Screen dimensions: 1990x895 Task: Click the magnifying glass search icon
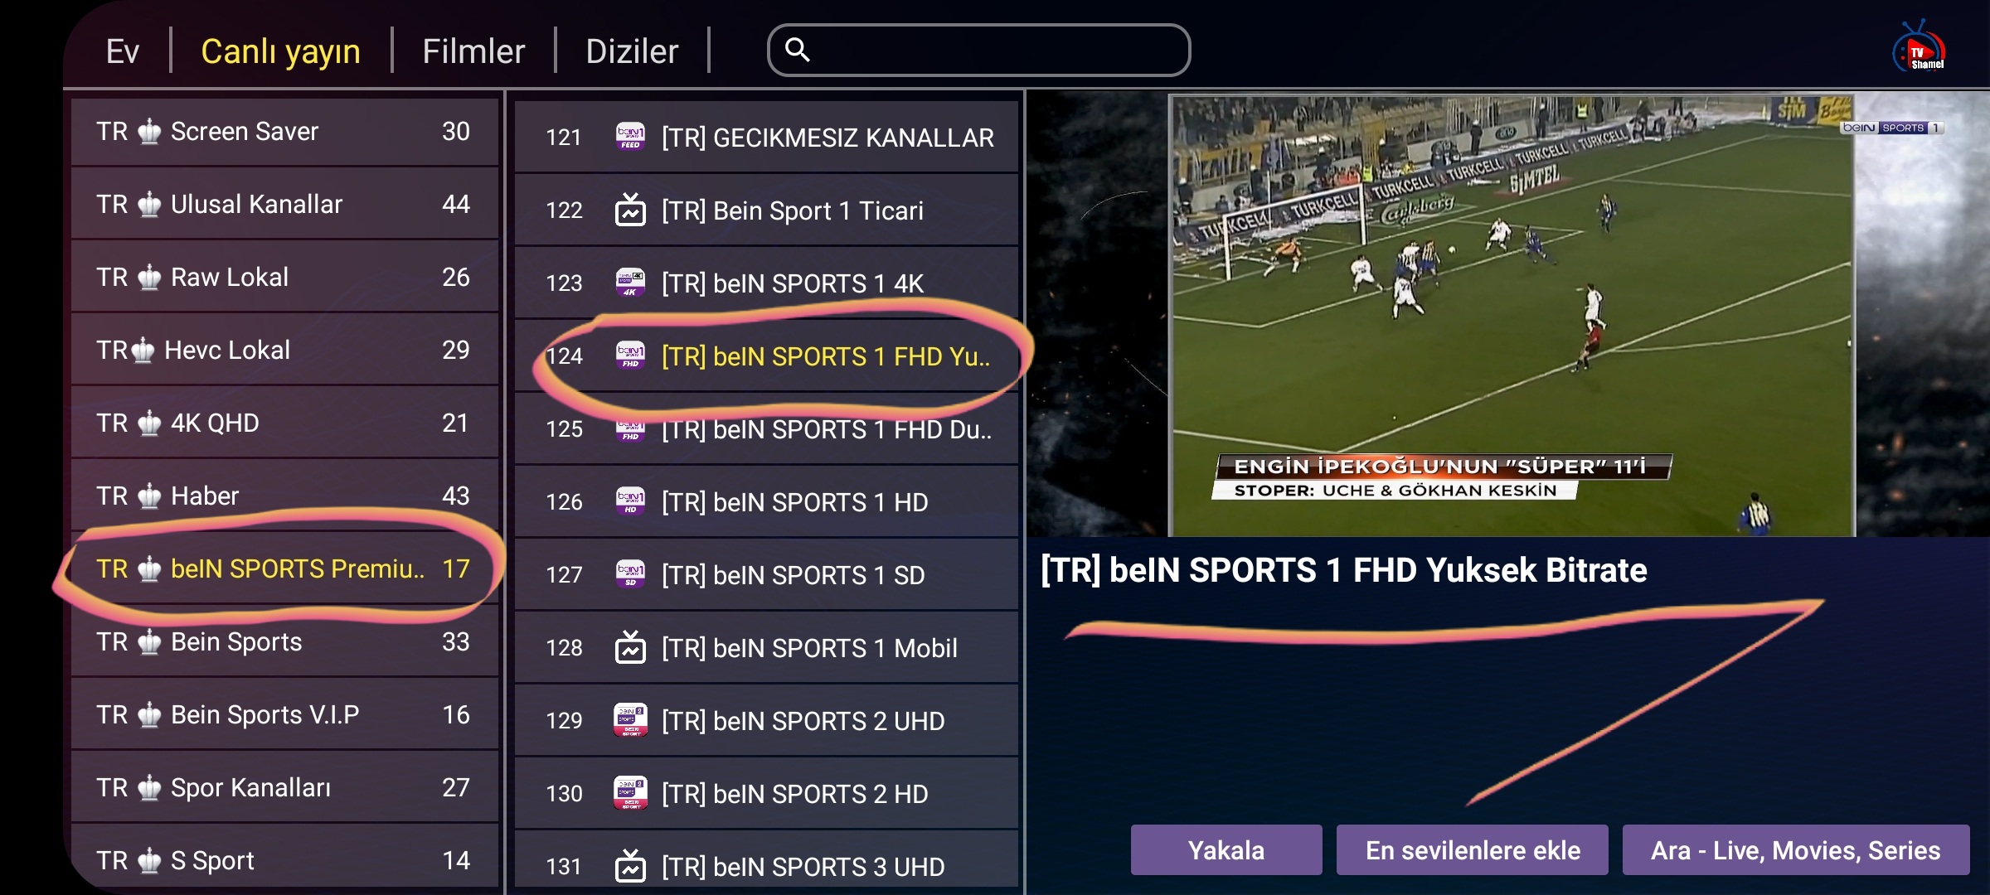click(797, 50)
